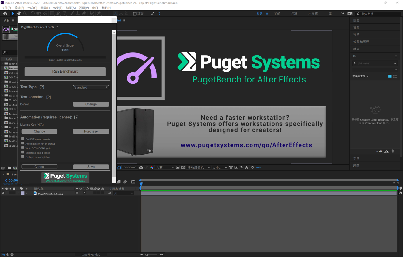This screenshot has height=257, width=403.
Task: Switch library to grid view icon
Action: 390,76
